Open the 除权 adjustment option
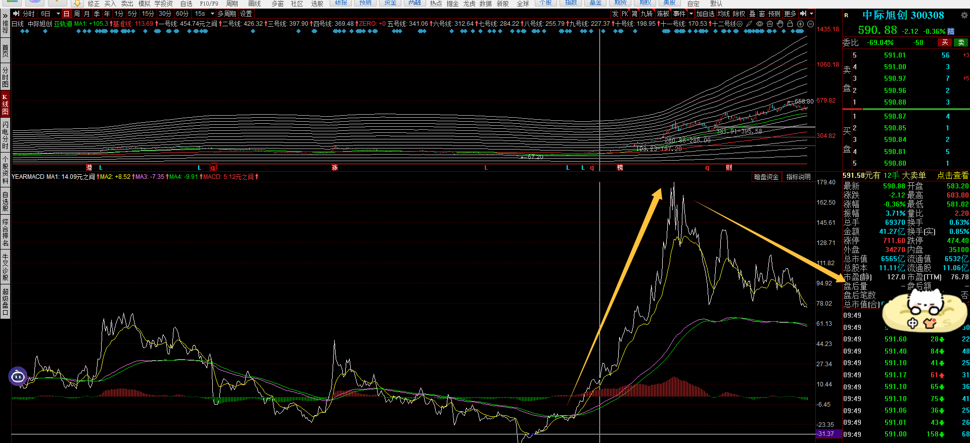Screen dimensions: 970x443 [739, 14]
